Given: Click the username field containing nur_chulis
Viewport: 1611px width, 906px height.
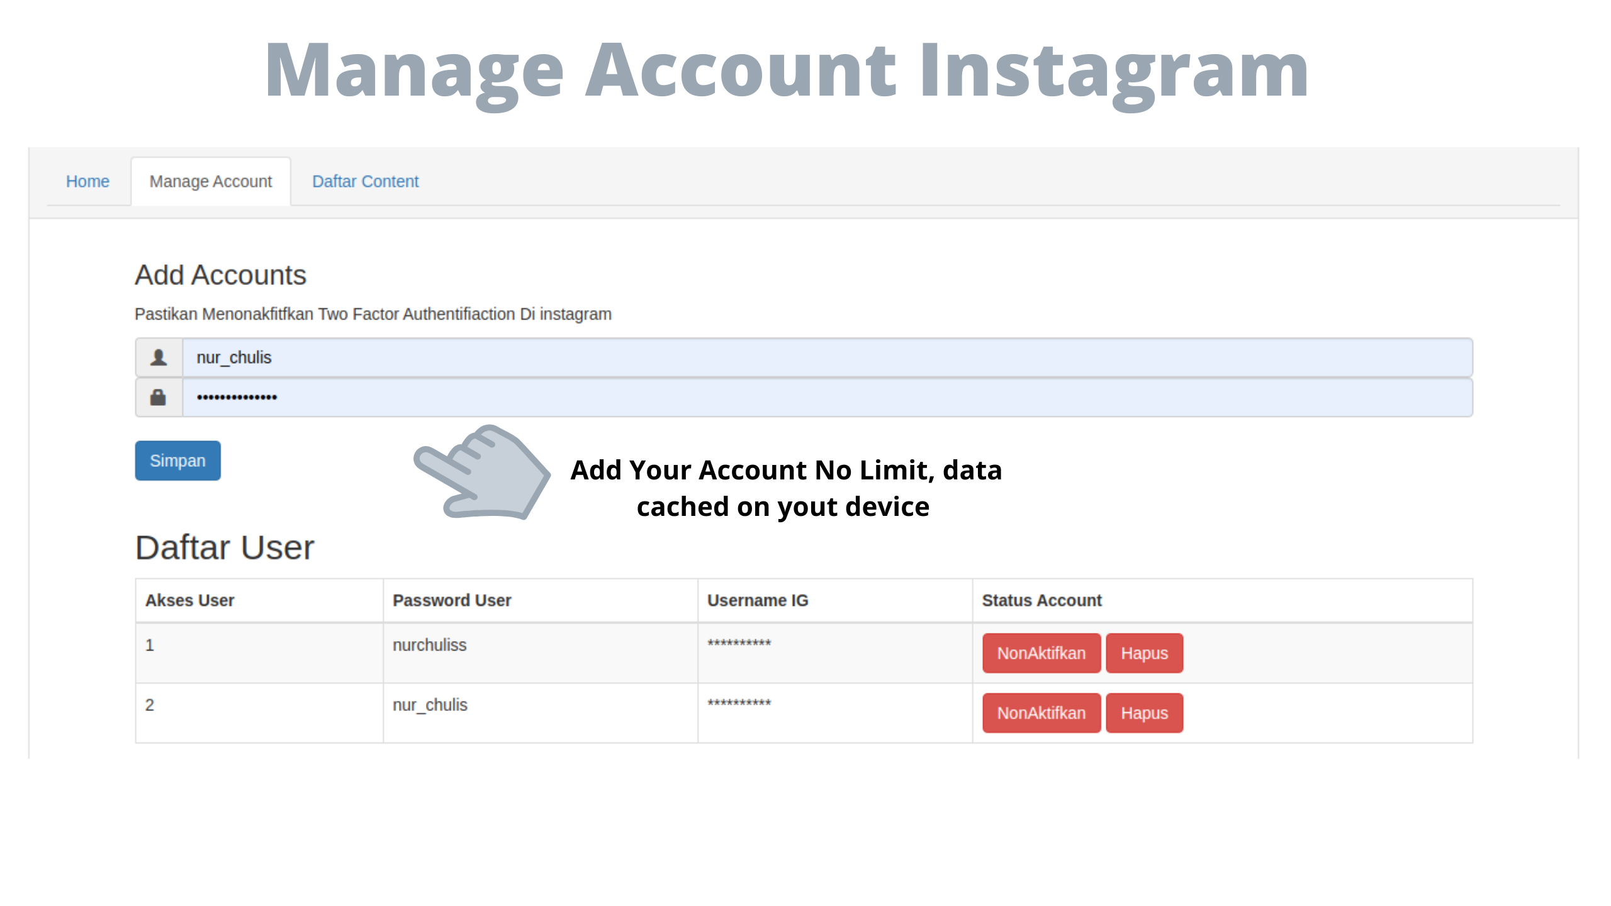Looking at the screenshot, I should pos(827,357).
